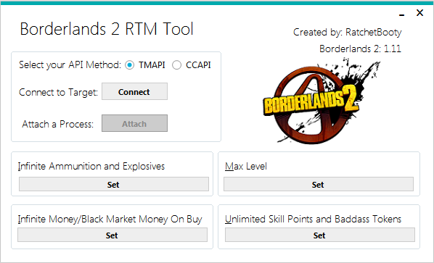434x263 pixels.
Task: Click the Infinite Ammunition and Explosives label
Action: 91,167
